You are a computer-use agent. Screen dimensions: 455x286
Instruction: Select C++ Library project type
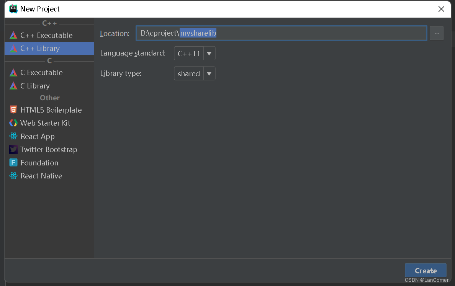49,49
